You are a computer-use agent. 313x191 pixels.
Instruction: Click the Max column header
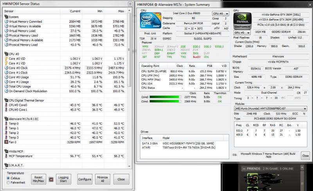(115, 11)
